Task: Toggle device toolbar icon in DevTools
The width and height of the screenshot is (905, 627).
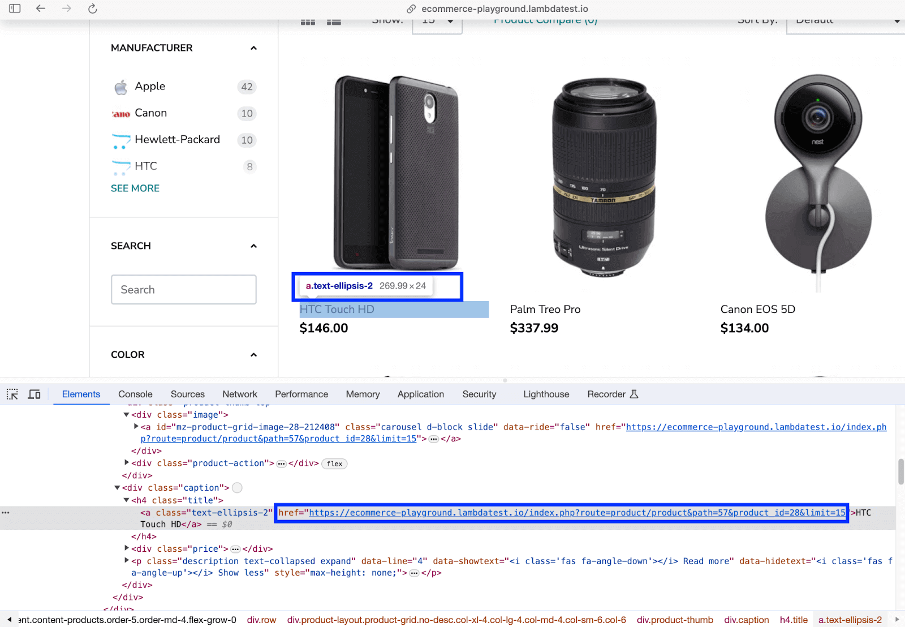Action: [35, 394]
